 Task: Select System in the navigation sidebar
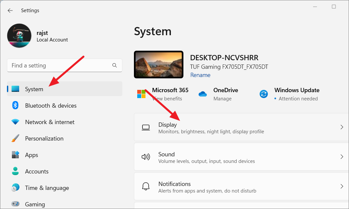pos(34,89)
